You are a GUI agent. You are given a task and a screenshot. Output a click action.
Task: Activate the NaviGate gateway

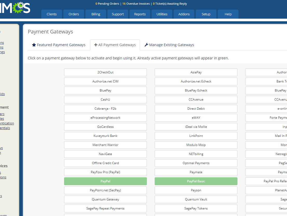click(105, 154)
